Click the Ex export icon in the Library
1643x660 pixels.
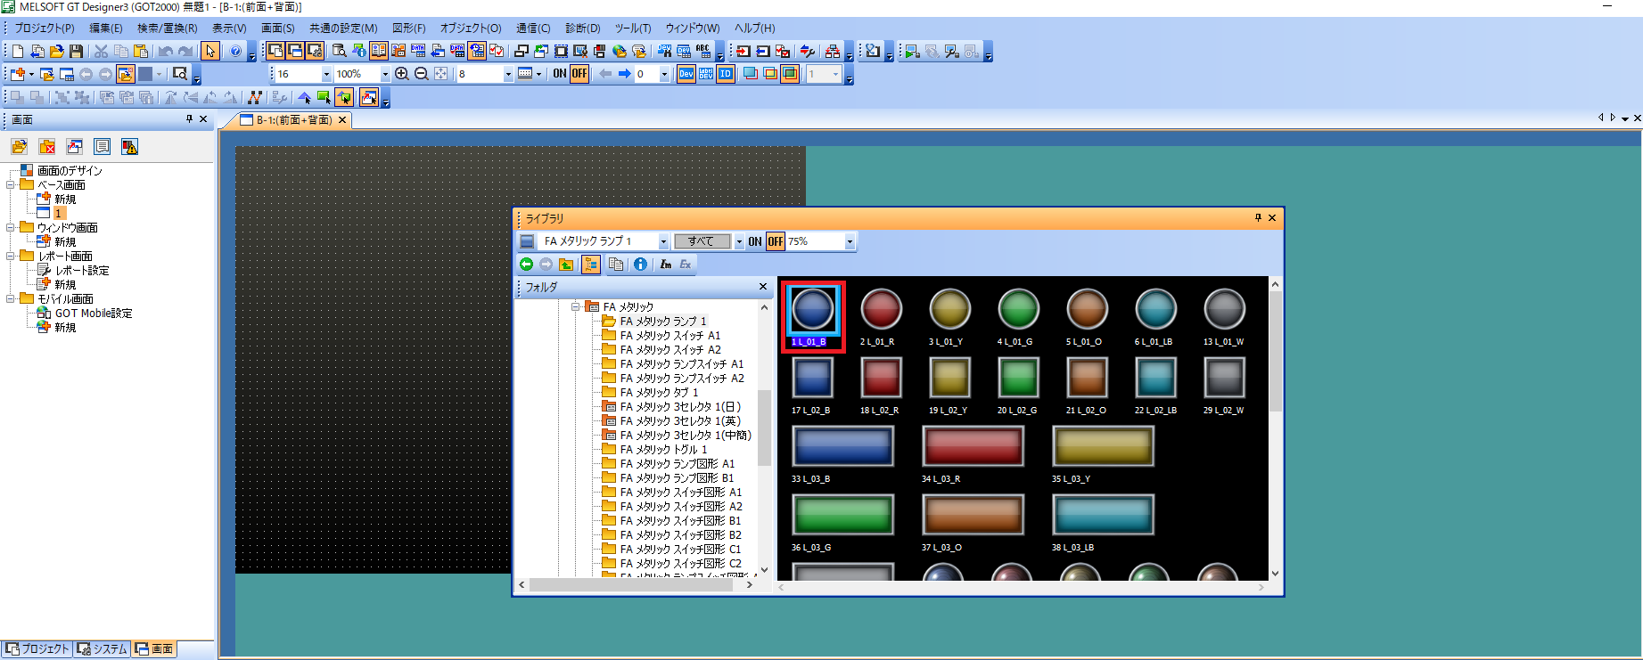click(x=685, y=265)
